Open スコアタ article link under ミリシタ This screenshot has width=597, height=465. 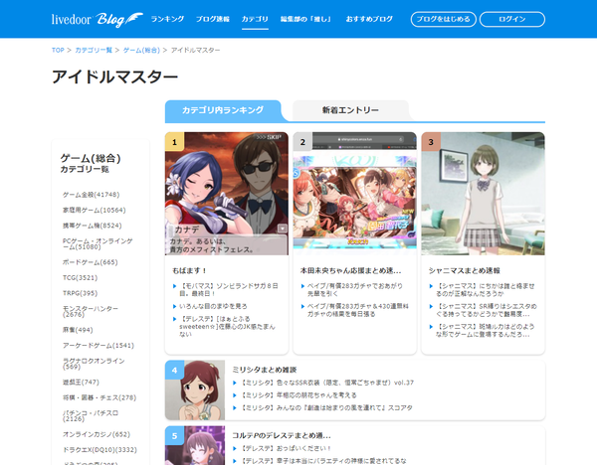pos(326,407)
